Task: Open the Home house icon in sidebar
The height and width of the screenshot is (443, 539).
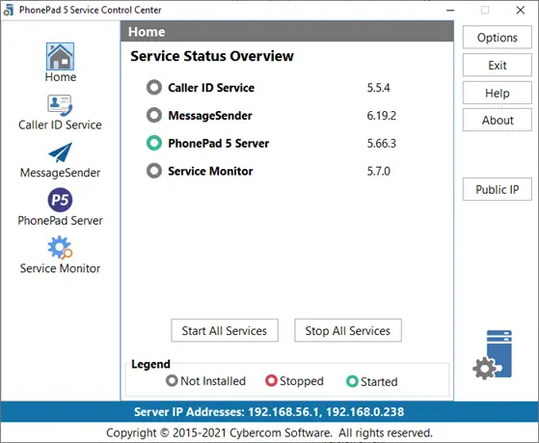Action: point(60,56)
